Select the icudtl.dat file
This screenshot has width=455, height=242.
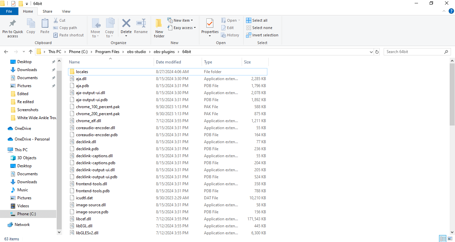click(x=168, y=198)
